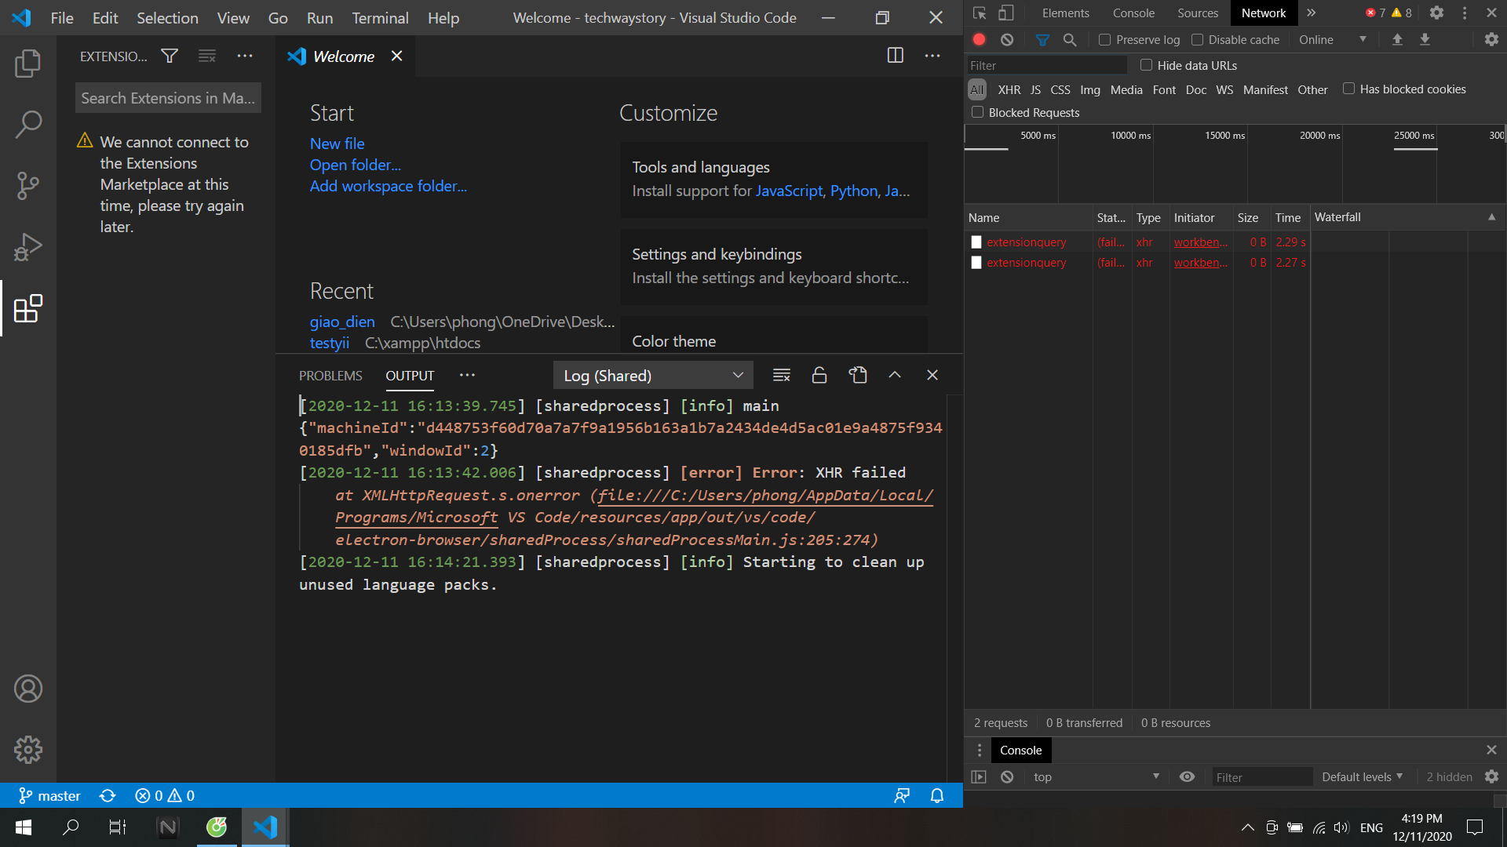
Task: Enable the Preserve log checkbox
Action: coord(1104,39)
